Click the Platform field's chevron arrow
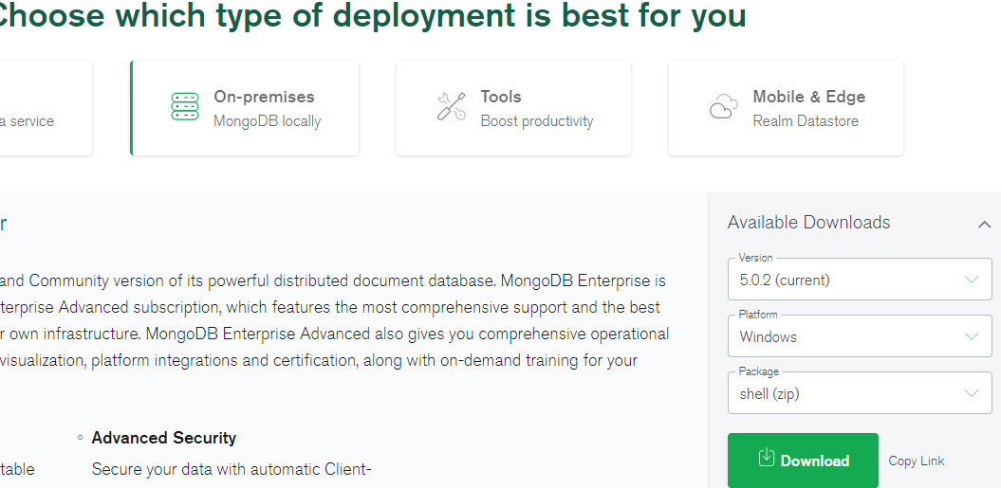Image resolution: width=1001 pixels, height=488 pixels. (x=971, y=336)
